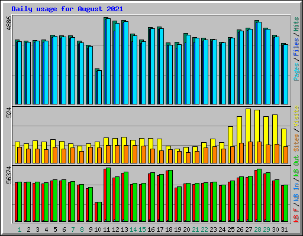Click day label 18 on the x-axis
303x236 pixels.
(x=169, y=230)
